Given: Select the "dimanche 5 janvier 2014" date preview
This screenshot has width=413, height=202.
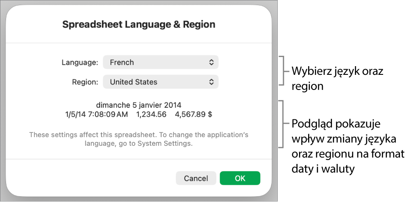Looking at the screenshot, I should click(x=139, y=105).
